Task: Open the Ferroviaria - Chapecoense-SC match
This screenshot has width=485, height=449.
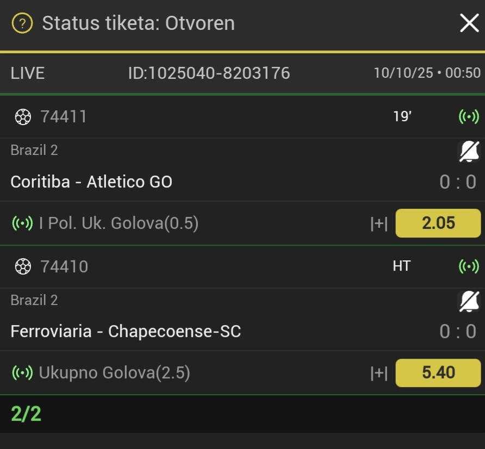Action: [x=126, y=331]
